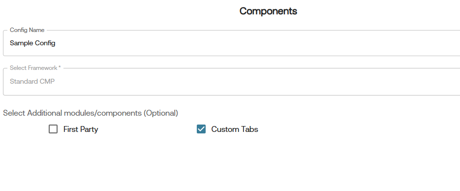Place cursor after the word Config in name field
The image size is (460, 191).
[56, 43]
